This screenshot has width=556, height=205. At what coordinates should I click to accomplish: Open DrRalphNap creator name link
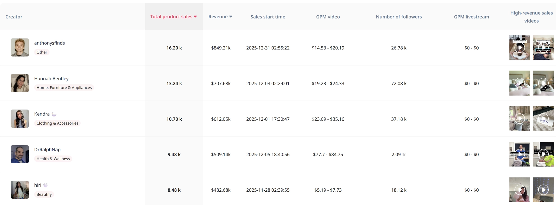point(47,150)
